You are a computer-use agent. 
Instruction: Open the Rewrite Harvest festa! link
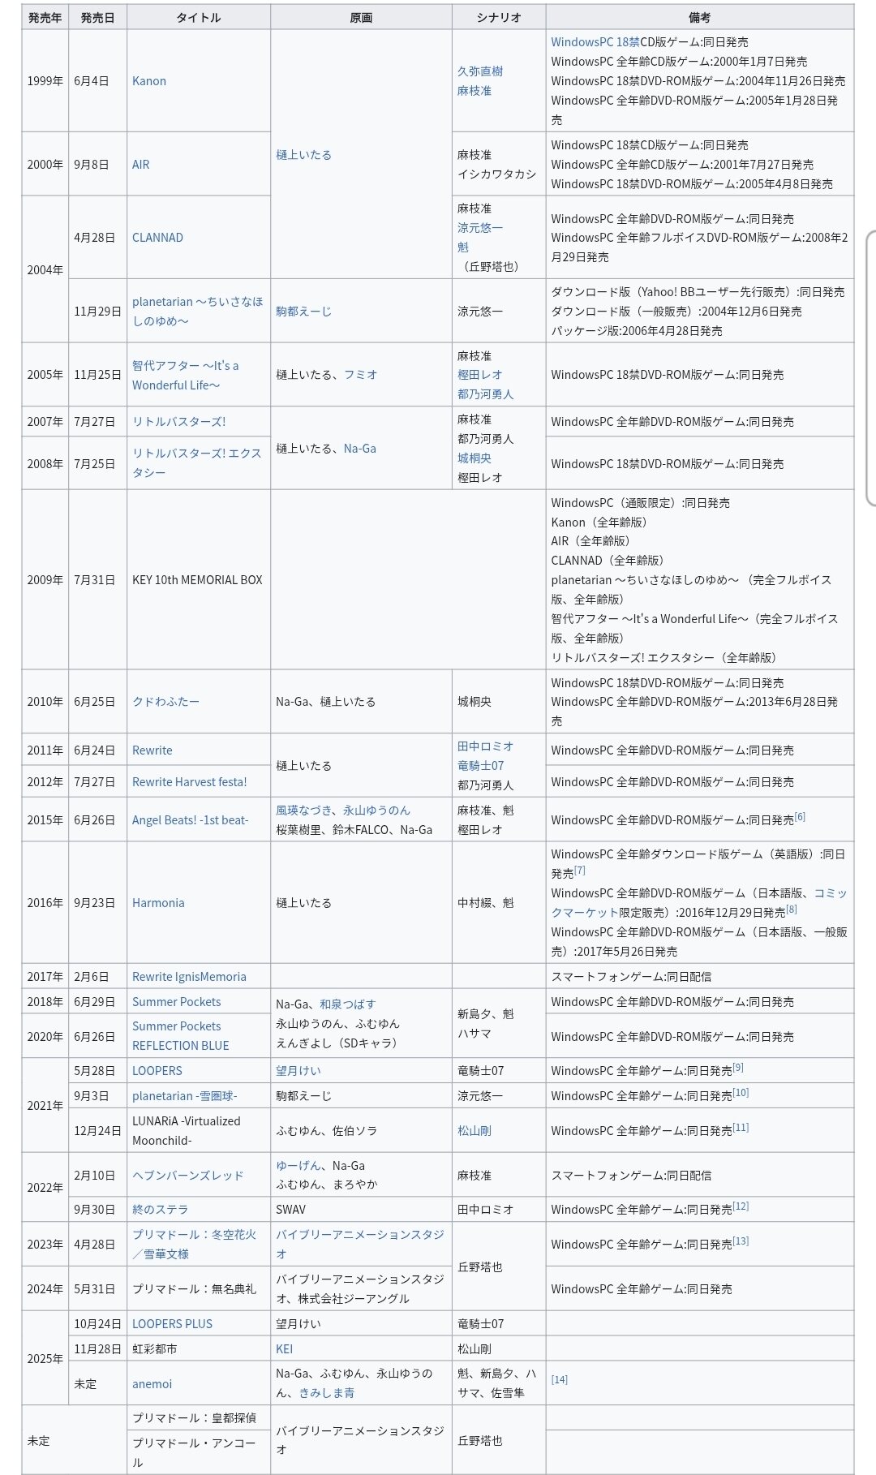coord(190,782)
